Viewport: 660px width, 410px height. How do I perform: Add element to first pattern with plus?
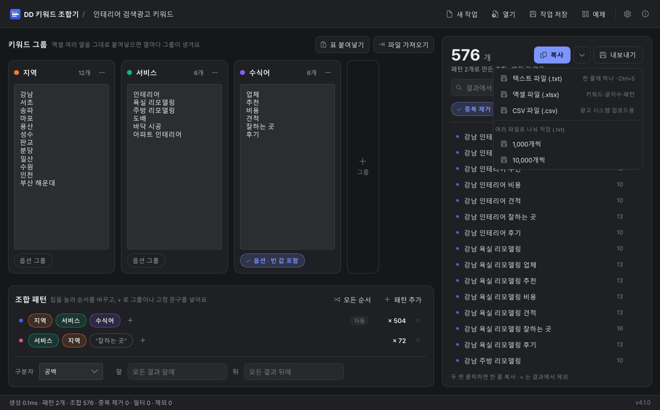click(x=130, y=320)
